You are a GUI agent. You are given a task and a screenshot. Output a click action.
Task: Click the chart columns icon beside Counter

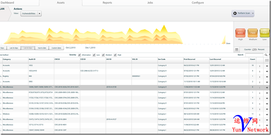(237, 50)
